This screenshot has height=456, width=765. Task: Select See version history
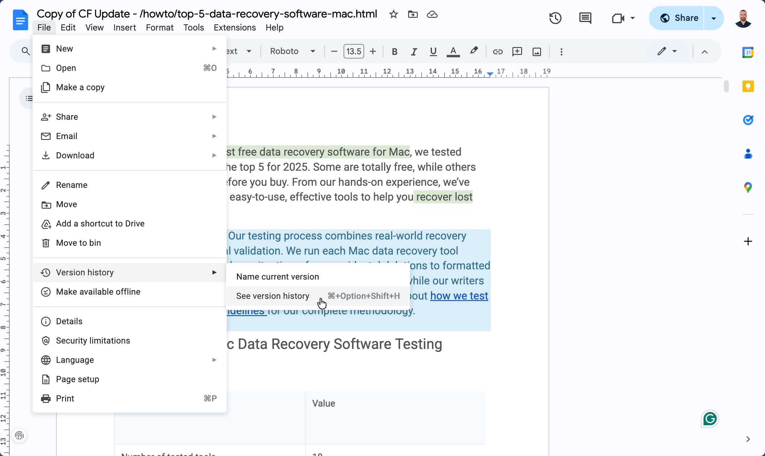(273, 296)
